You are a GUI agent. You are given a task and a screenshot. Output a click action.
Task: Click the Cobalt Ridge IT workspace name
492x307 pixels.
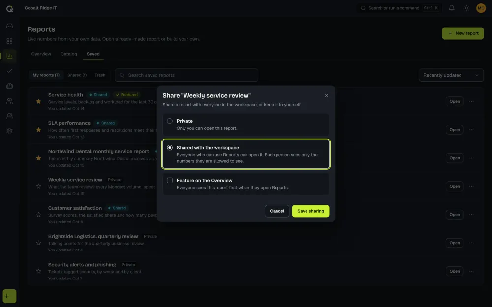tap(41, 8)
